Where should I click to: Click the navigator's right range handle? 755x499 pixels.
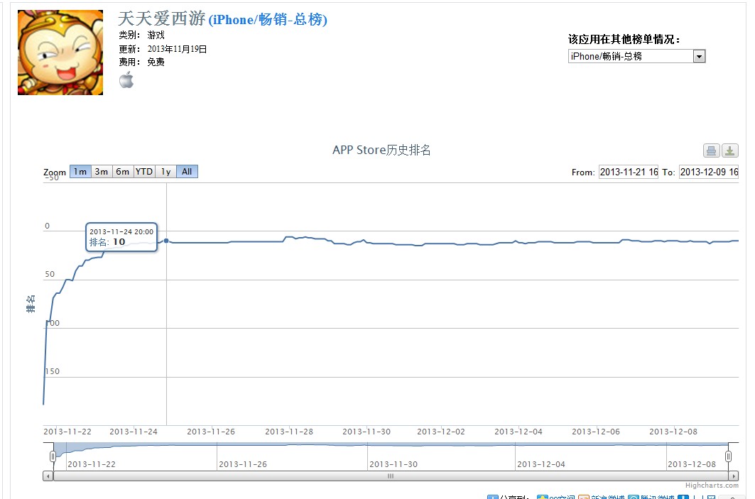pyautogui.click(x=728, y=456)
